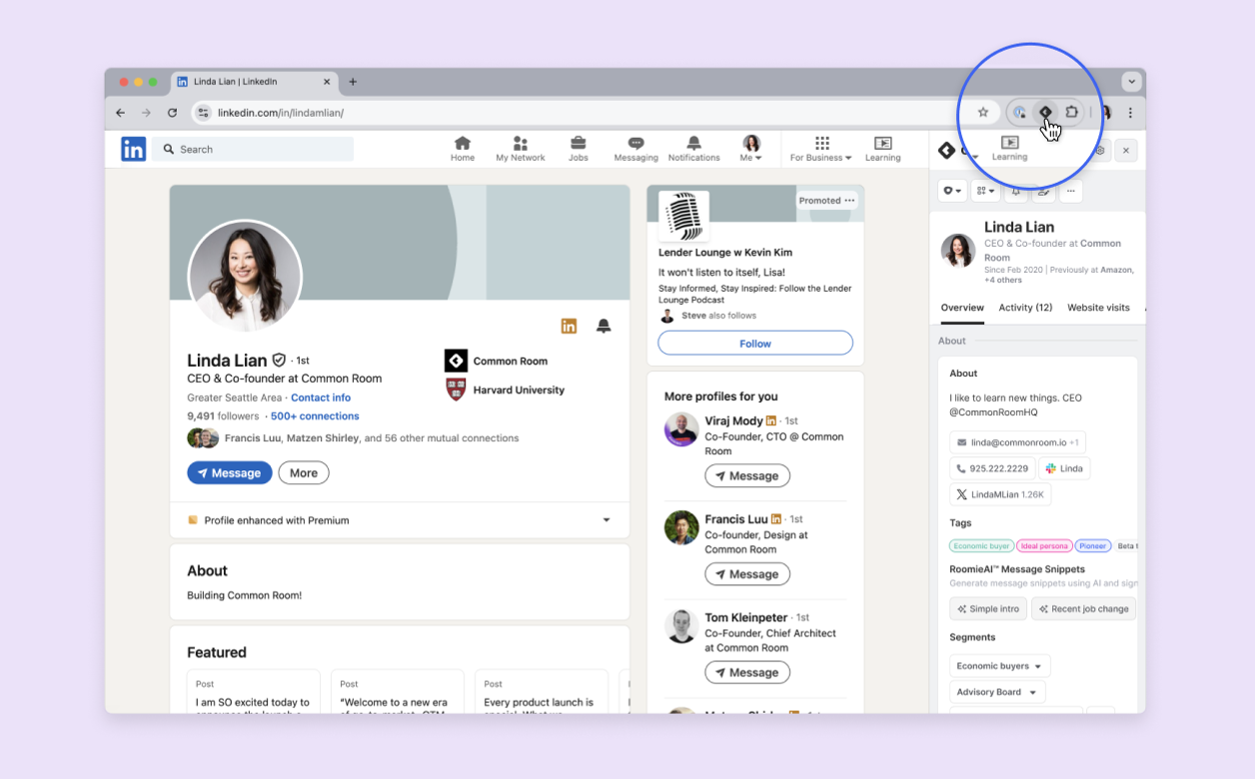Viewport: 1255px width, 779px height.
Task: Open the Jobs section
Action: click(579, 149)
